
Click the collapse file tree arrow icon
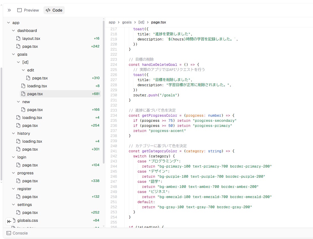click(9, 221)
